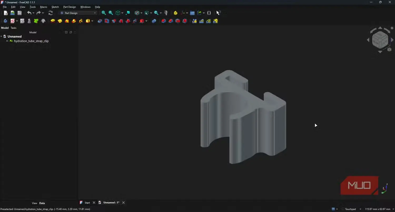
Task: Select the Revolution tool
Action: [x=60, y=21]
